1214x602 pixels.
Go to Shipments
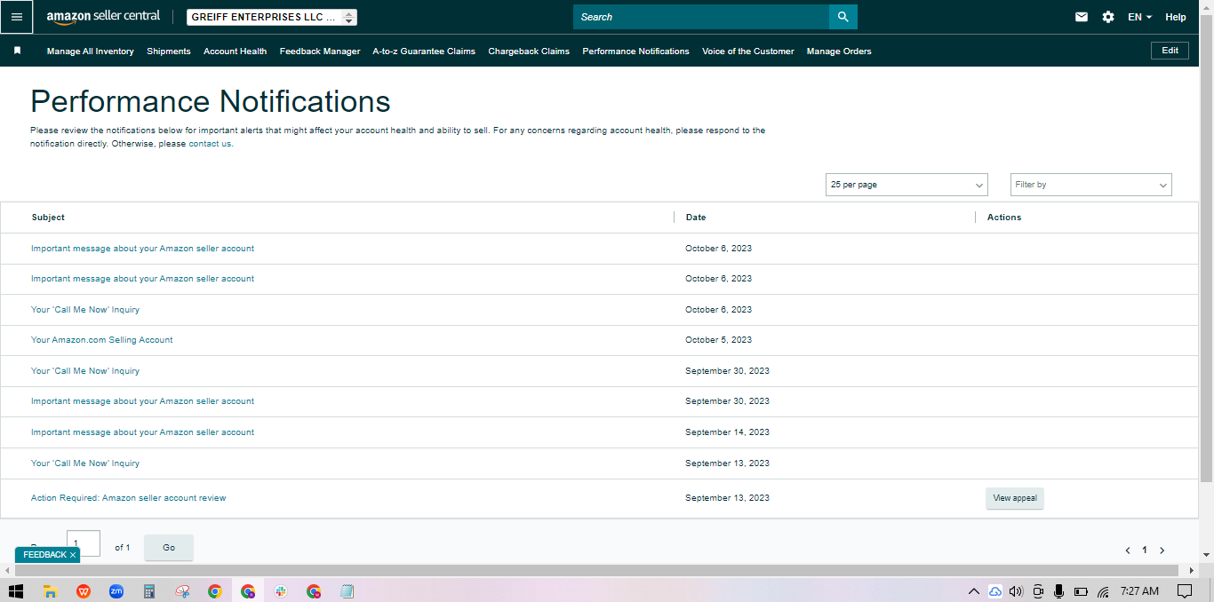point(169,51)
